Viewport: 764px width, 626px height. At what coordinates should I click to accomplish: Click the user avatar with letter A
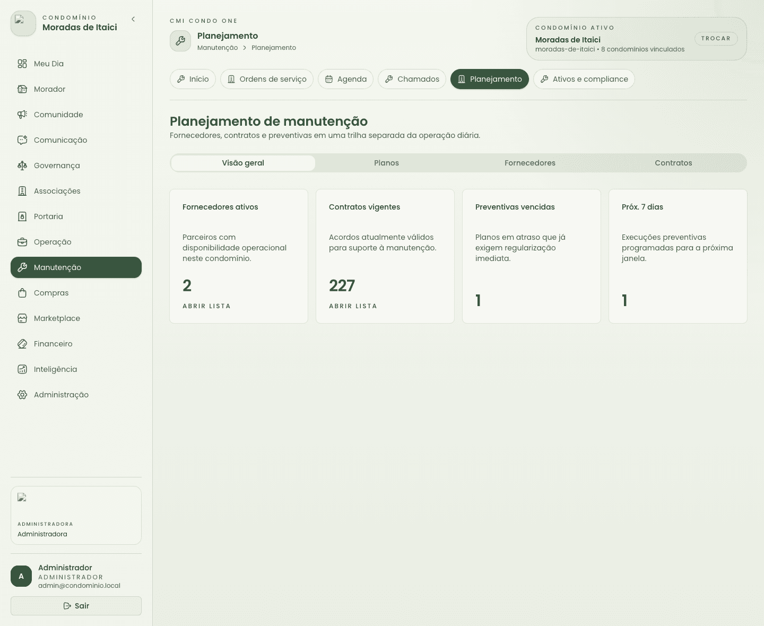(x=21, y=576)
